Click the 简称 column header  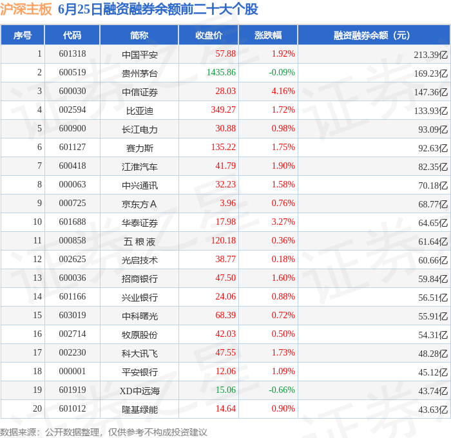point(139,35)
